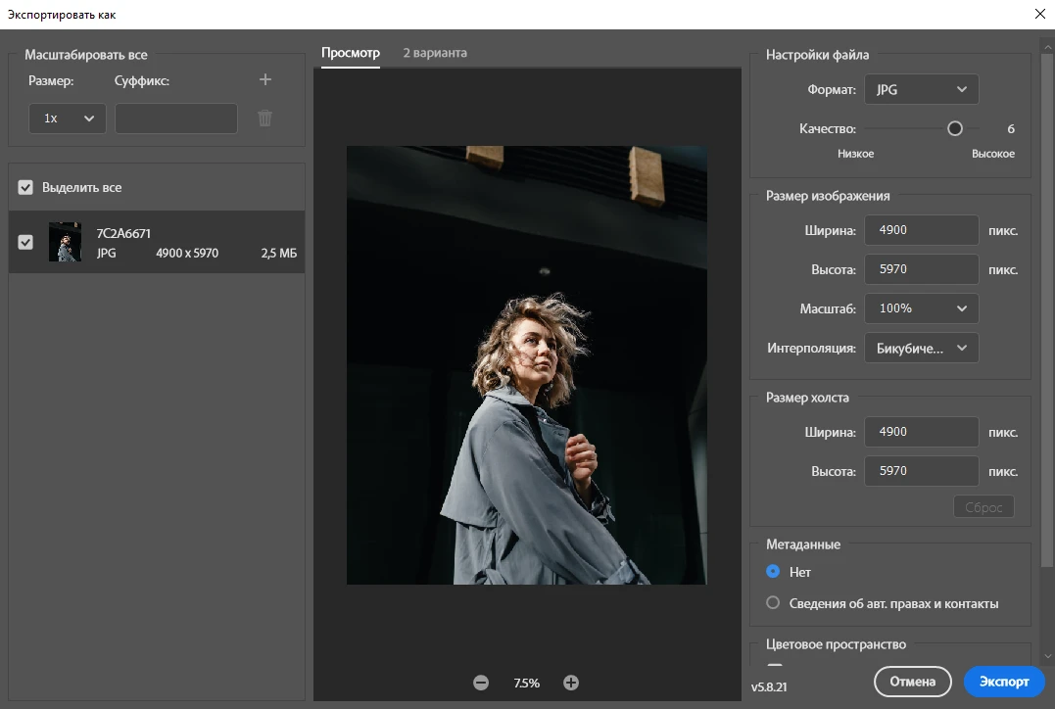Zoom in on the preview image
Screen dimensions: 1055x709
point(571,683)
